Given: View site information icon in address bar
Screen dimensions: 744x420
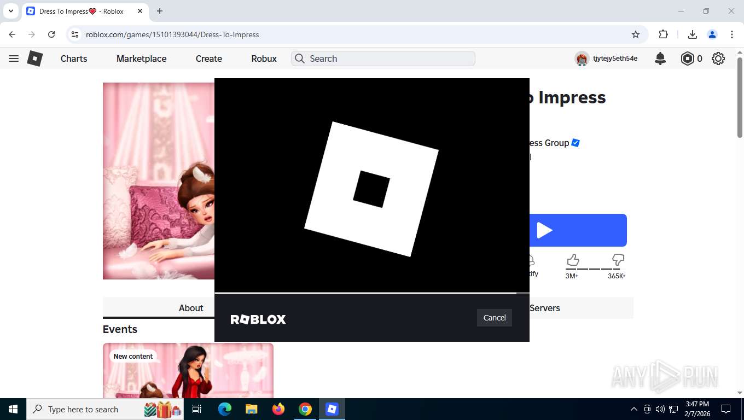Looking at the screenshot, I should 75,34.
